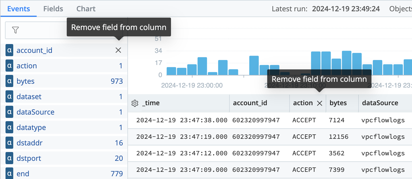Click bytes value 3562 cell
Screen dimensions: 412x179
(337, 153)
